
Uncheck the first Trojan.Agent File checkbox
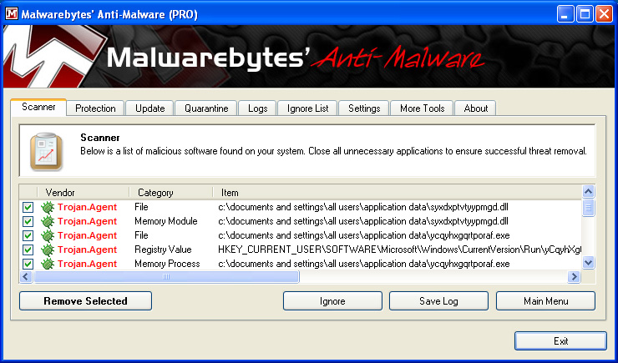tap(28, 207)
